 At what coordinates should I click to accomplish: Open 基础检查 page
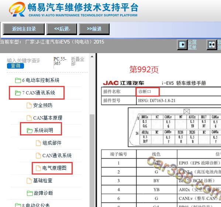tap(43, 181)
